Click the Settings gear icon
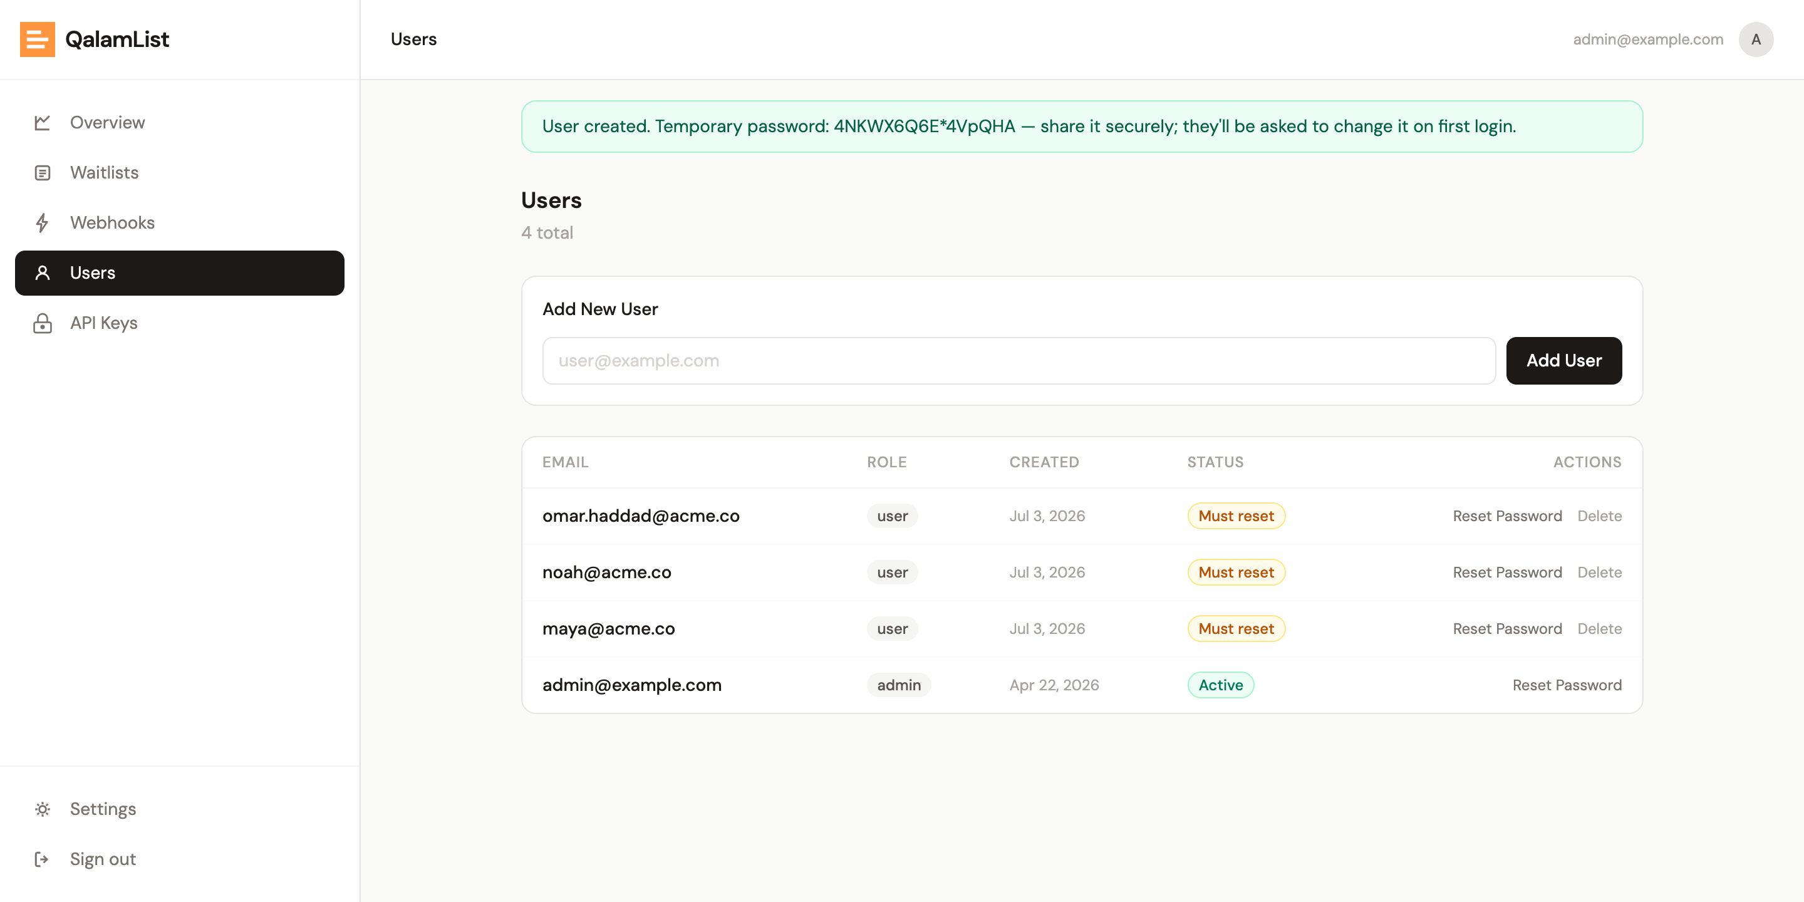 (x=43, y=809)
